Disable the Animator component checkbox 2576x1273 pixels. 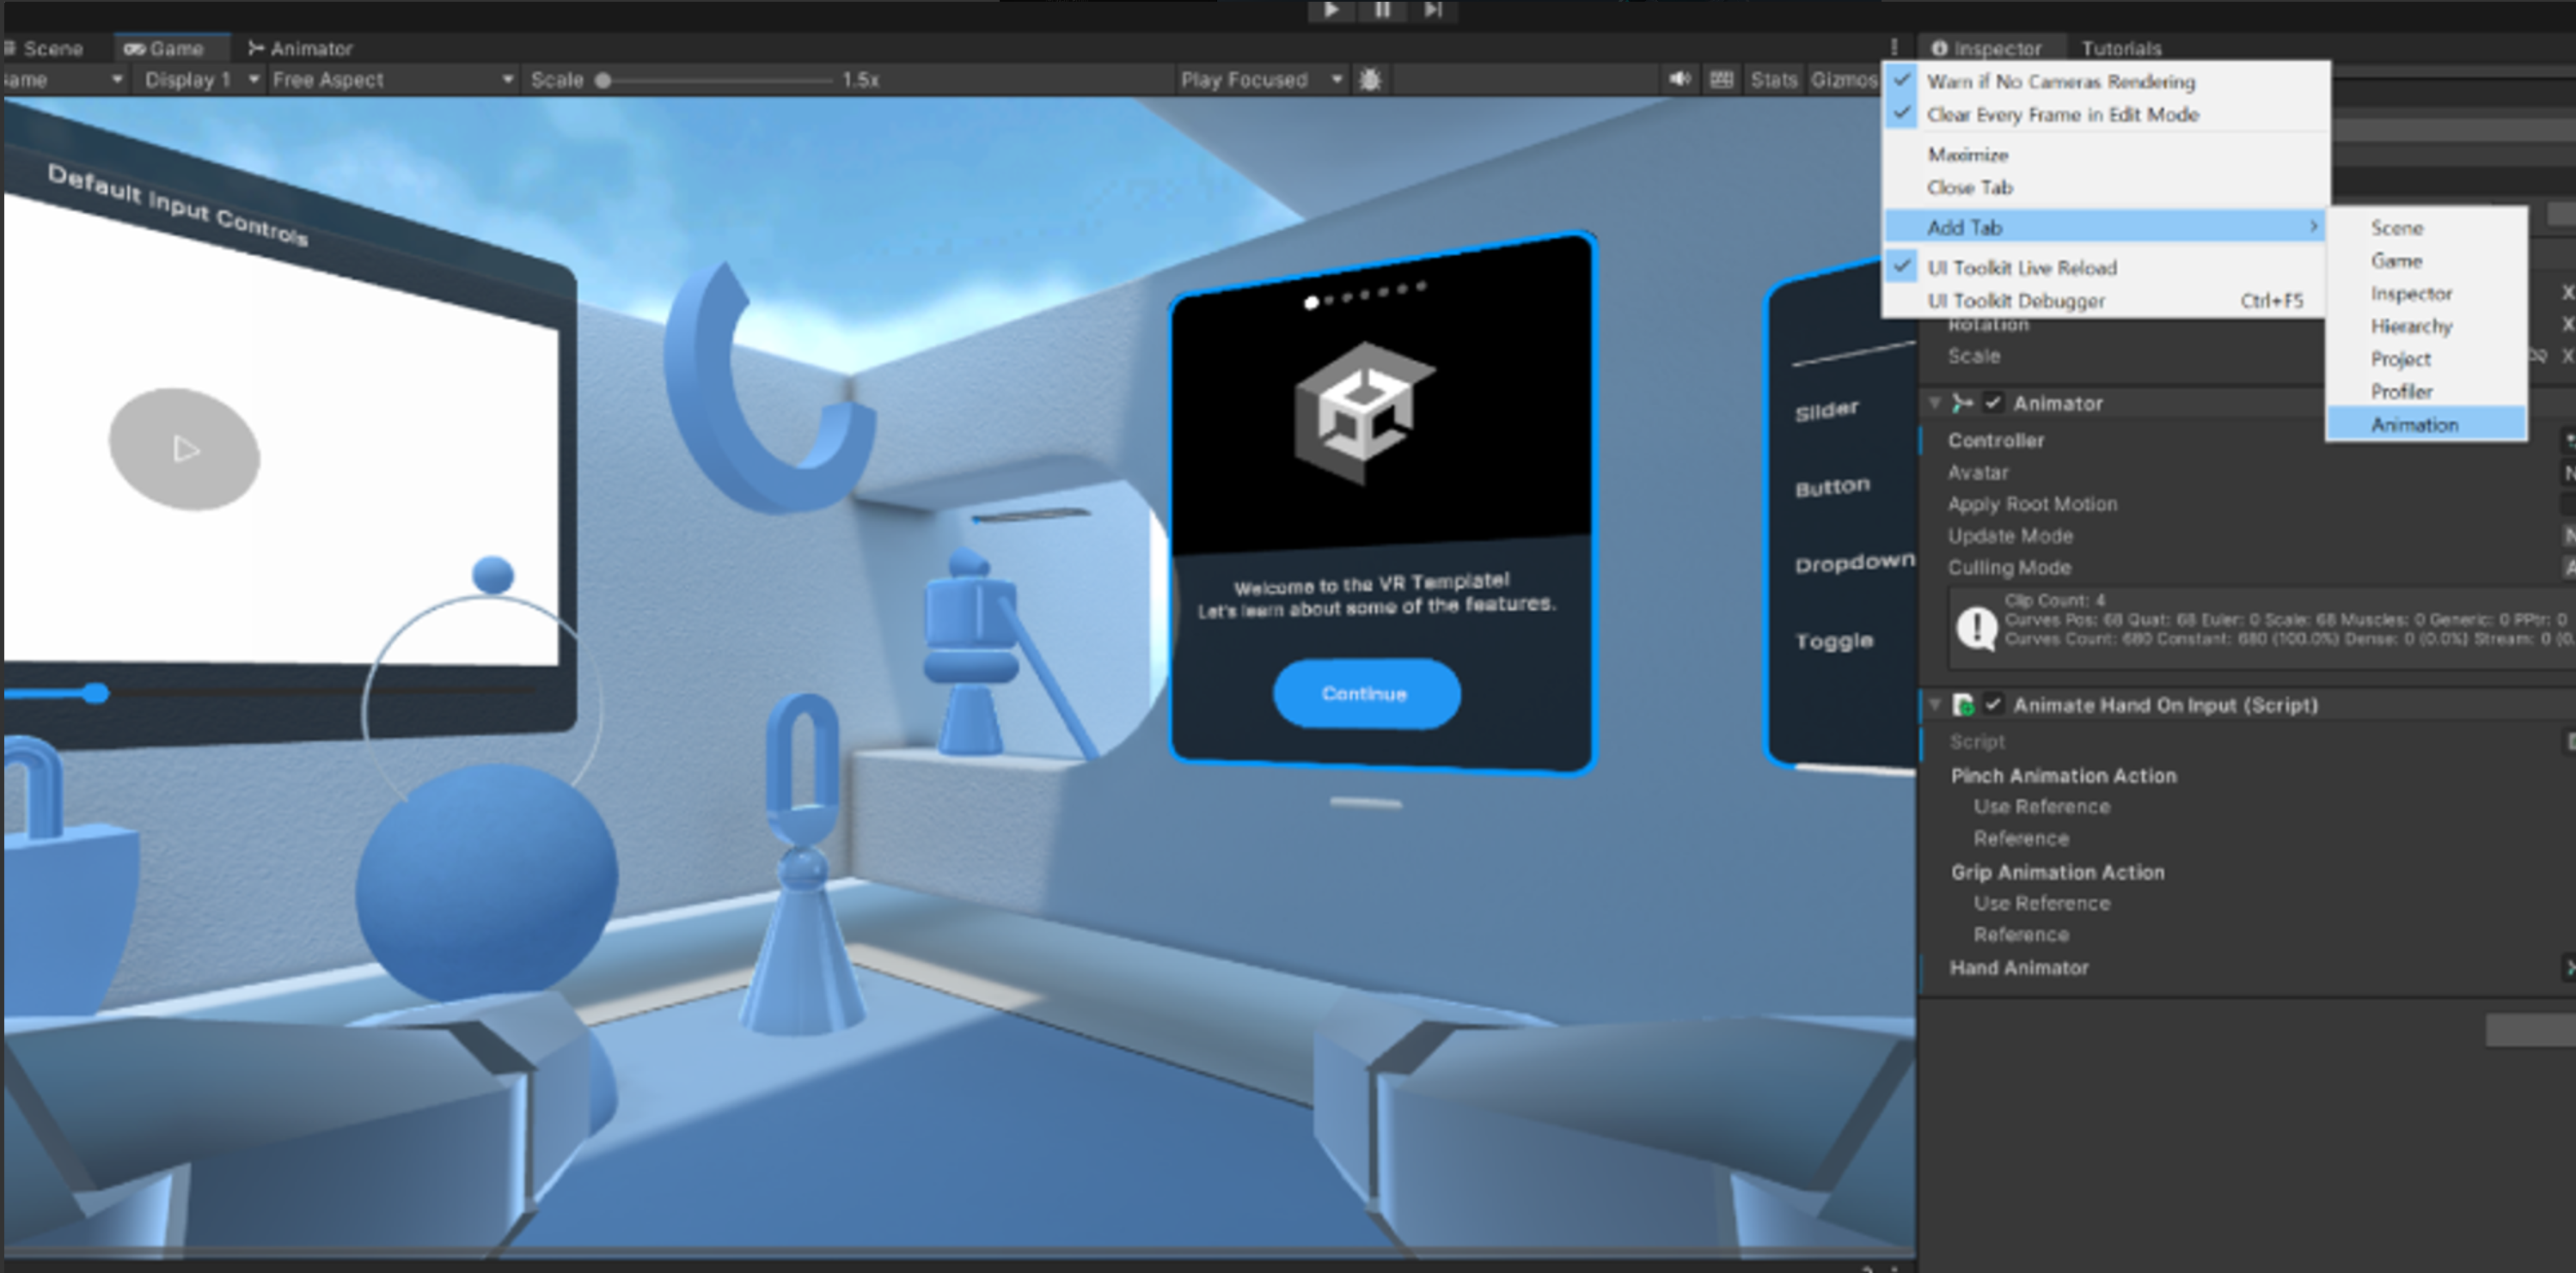[x=1993, y=403]
